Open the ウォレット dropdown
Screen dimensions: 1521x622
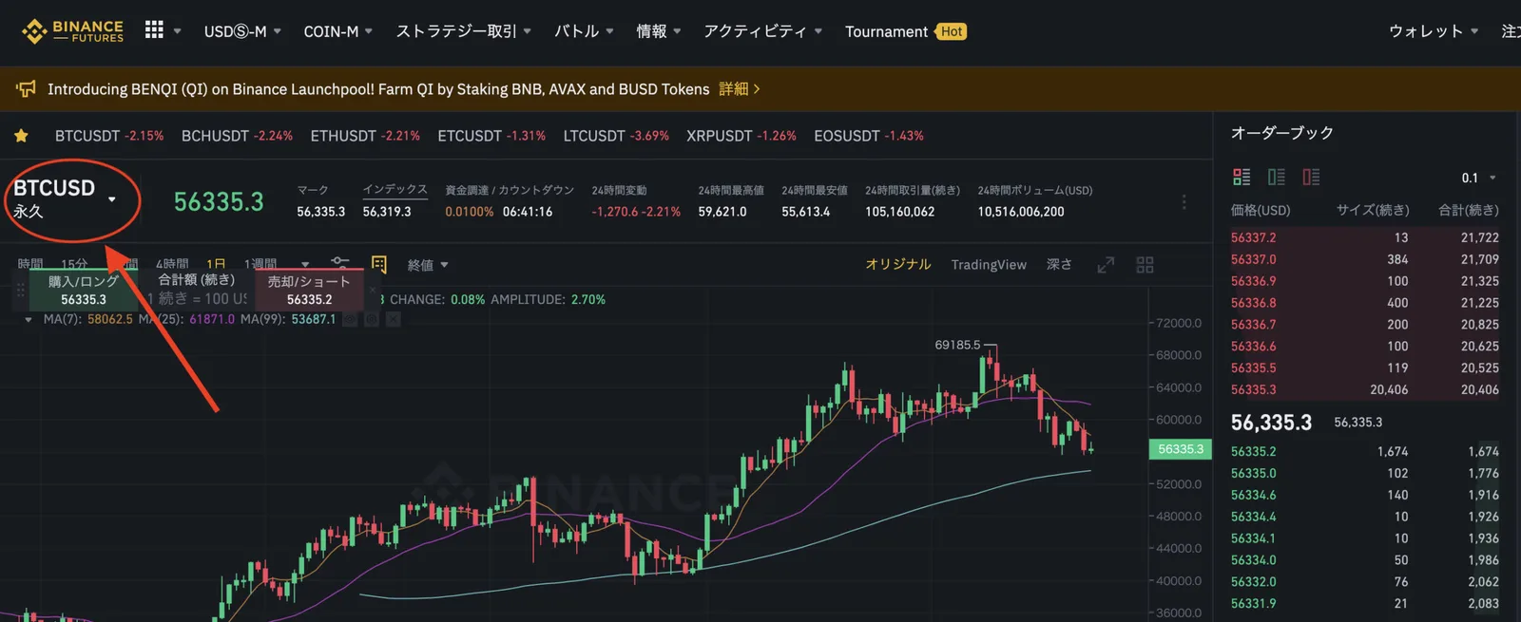(x=1434, y=31)
